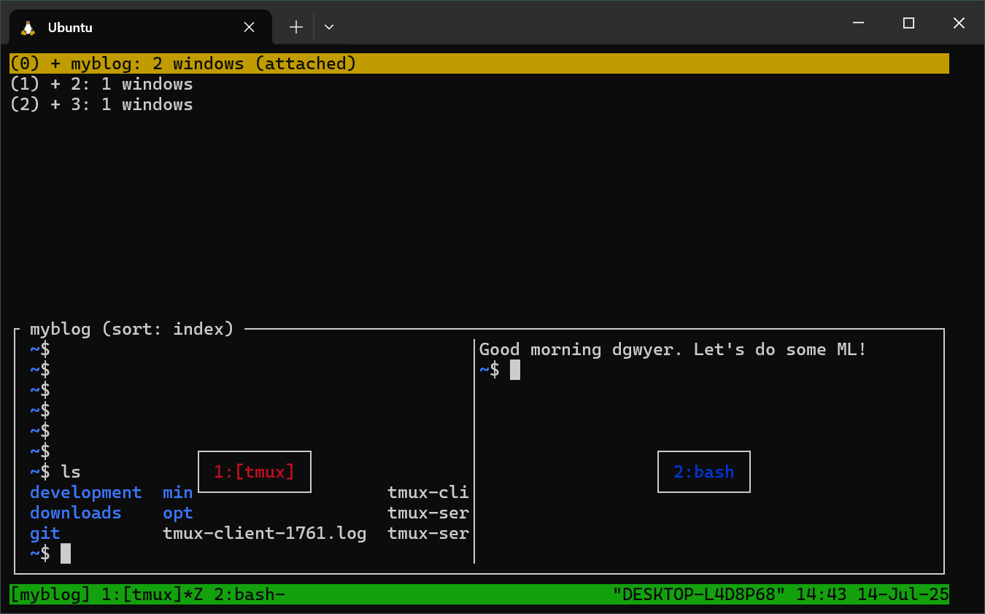Choose the 2:bash pane in the preview
Viewport: 985px width, 614px height.
703,472
